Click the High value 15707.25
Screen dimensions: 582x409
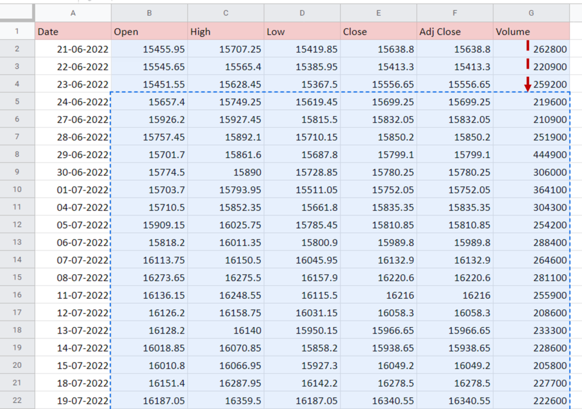pos(226,49)
